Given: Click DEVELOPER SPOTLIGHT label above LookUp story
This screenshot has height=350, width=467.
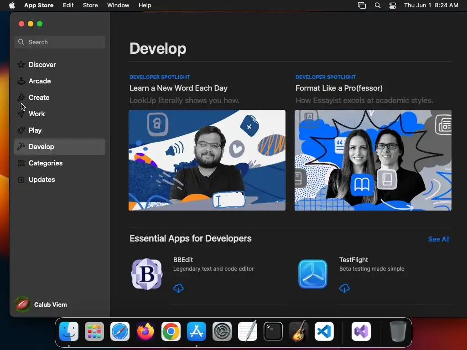Looking at the screenshot, I should (x=160, y=77).
